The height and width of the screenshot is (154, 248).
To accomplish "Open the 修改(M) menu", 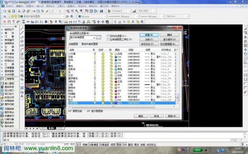I will [93, 6].
